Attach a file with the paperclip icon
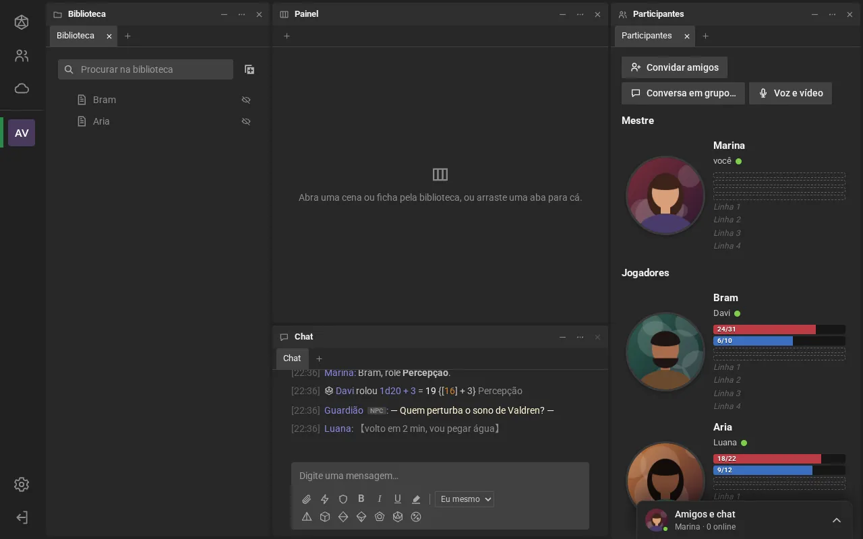 tap(307, 499)
